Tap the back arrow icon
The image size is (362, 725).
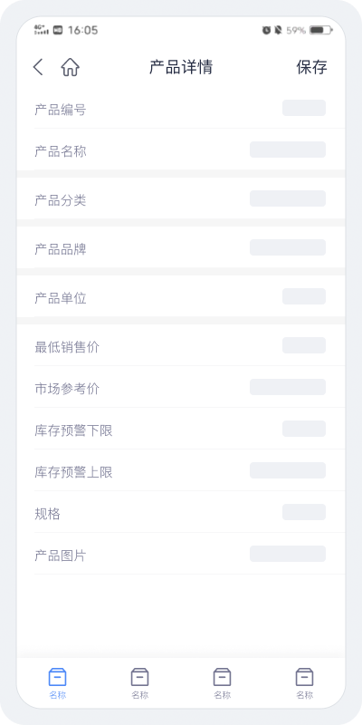point(38,67)
